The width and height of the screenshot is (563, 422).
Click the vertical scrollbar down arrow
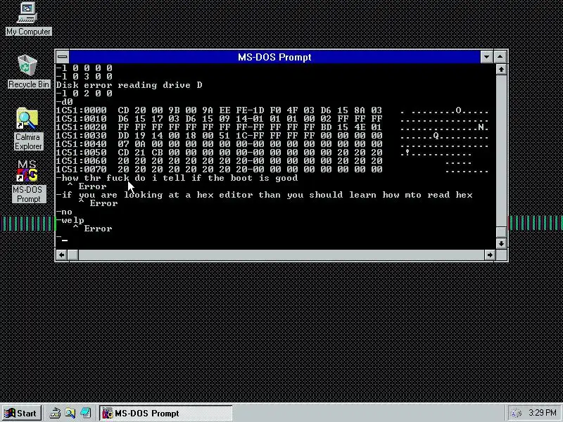[x=501, y=243]
